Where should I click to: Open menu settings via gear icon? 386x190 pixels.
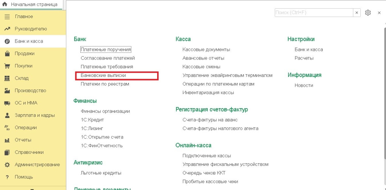[x=368, y=12]
